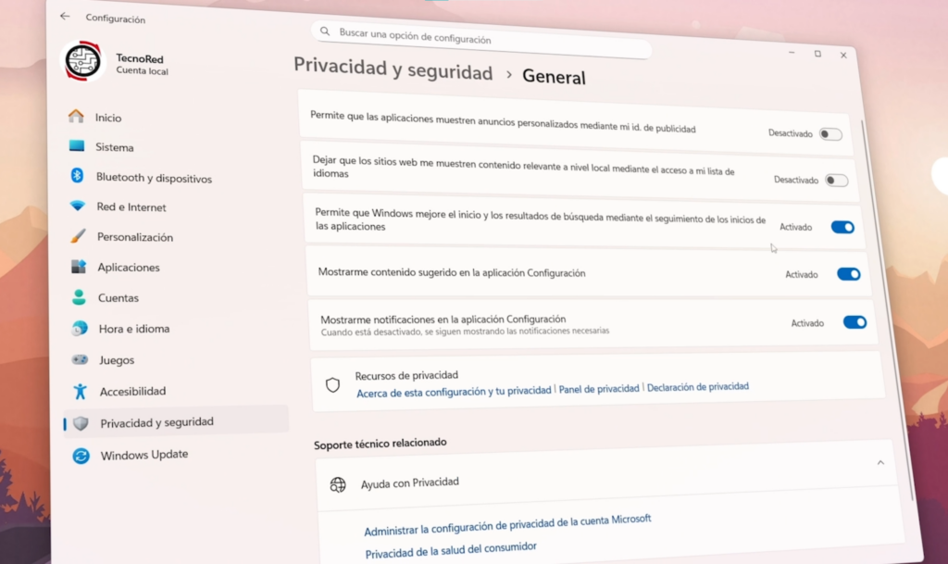Open the 'Panel de privacidad' link
The height and width of the screenshot is (564, 948).
[598, 386]
